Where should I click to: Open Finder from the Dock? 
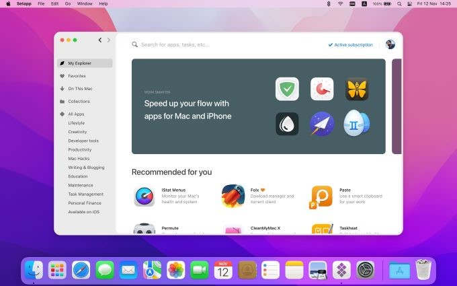click(x=34, y=270)
